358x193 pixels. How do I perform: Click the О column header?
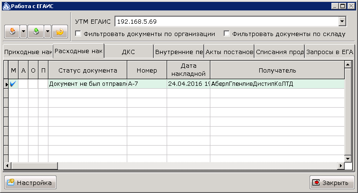tap(33, 70)
